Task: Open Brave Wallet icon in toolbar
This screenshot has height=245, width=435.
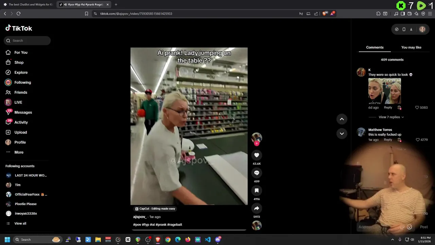Action: pyautogui.click(x=410, y=14)
